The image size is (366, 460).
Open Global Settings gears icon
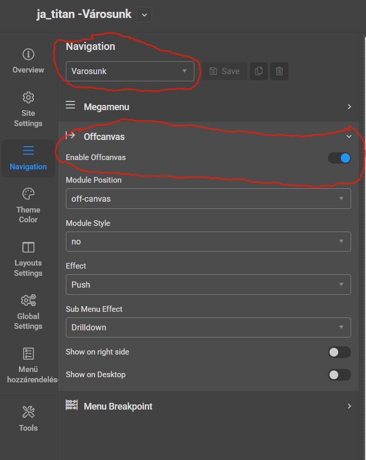tap(28, 300)
